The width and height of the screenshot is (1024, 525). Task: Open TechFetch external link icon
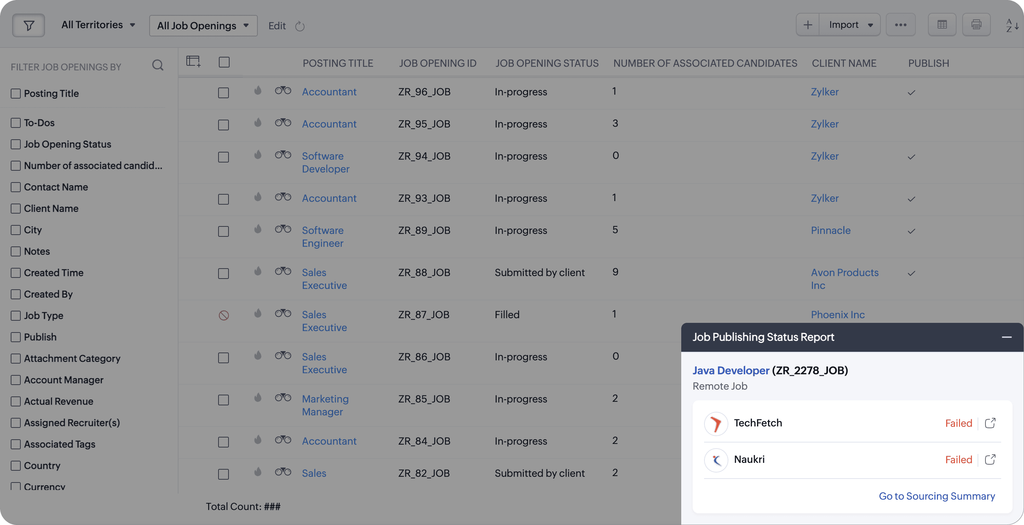(x=990, y=423)
